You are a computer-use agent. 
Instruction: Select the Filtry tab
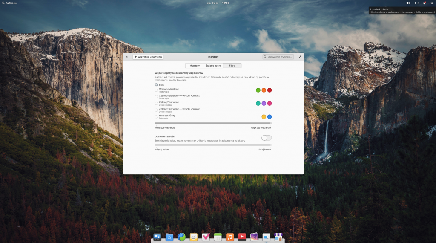(x=232, y=66)
